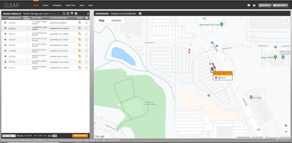The image size is (292, 143).
Task: Zoom in on the map
Action: click(x=286, y=126)
